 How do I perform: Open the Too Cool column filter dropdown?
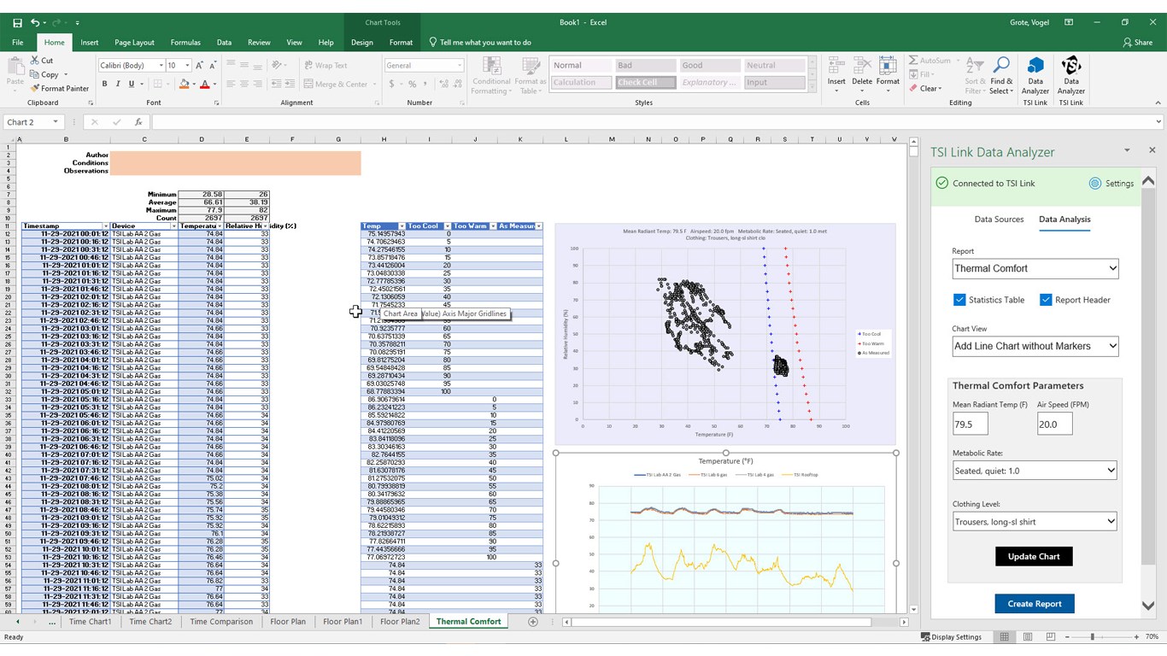pos(447,226)
